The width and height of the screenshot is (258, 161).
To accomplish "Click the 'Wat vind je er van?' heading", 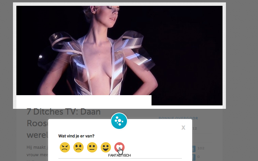I will [76, 136].
